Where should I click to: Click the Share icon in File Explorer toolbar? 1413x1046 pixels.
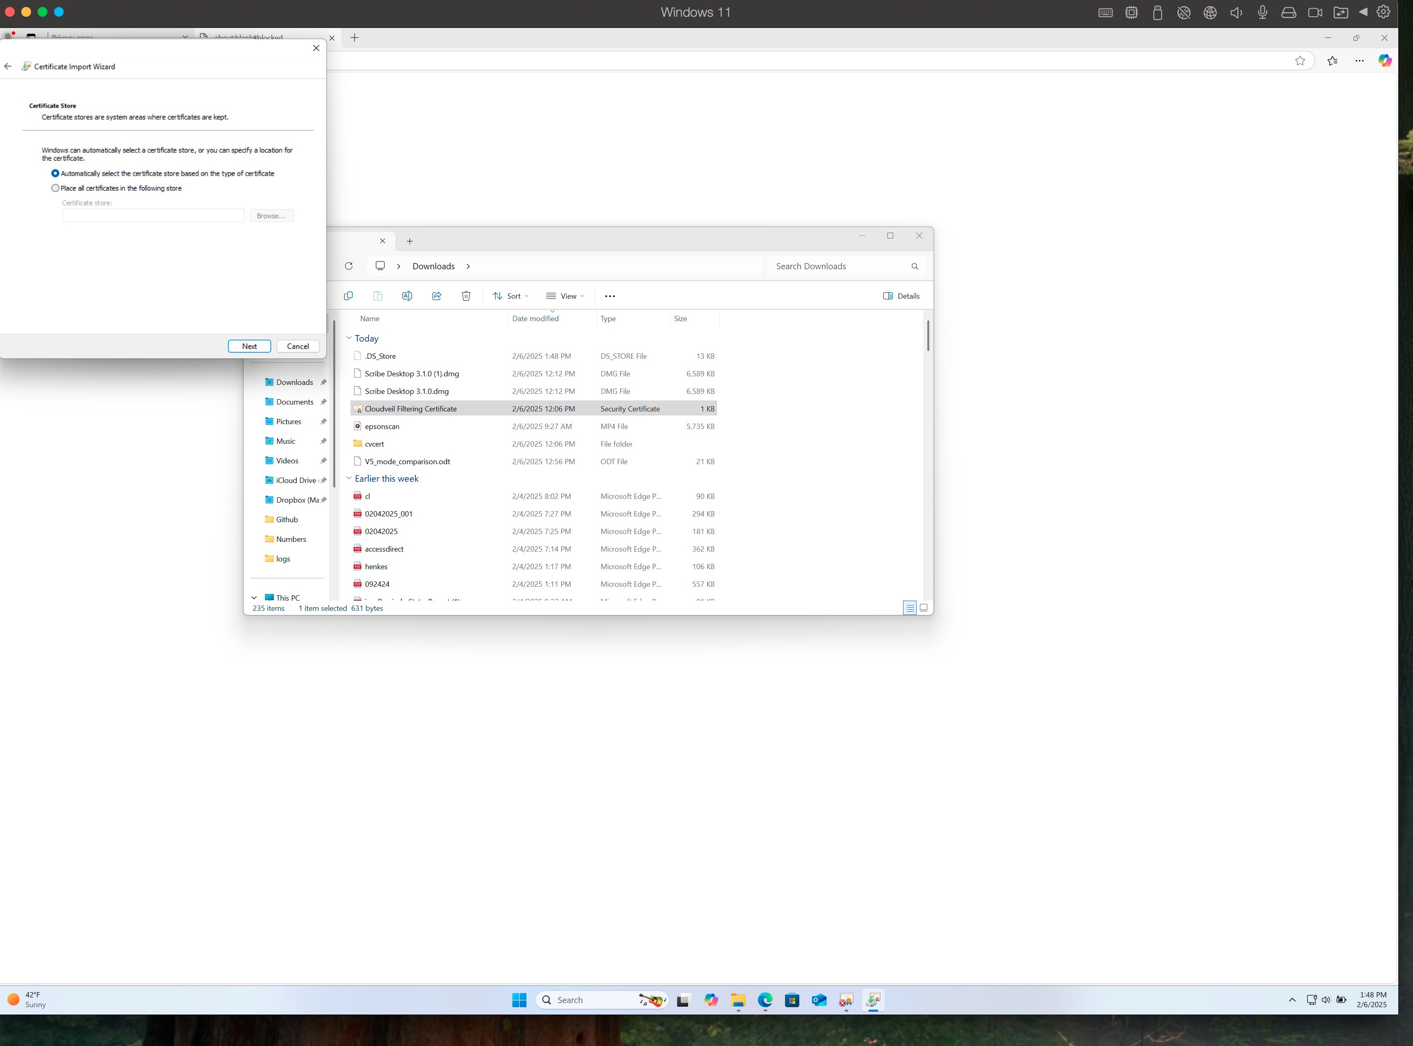437,296
